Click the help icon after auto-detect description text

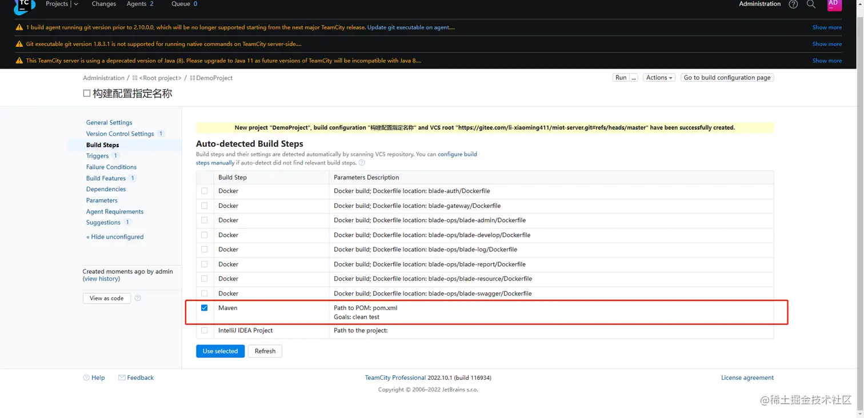[x=362, y=163]
